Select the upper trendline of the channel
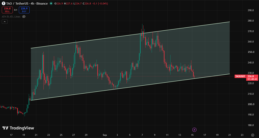Image resolution: width=259 pixels, height=138 pixels. (130, 35)
